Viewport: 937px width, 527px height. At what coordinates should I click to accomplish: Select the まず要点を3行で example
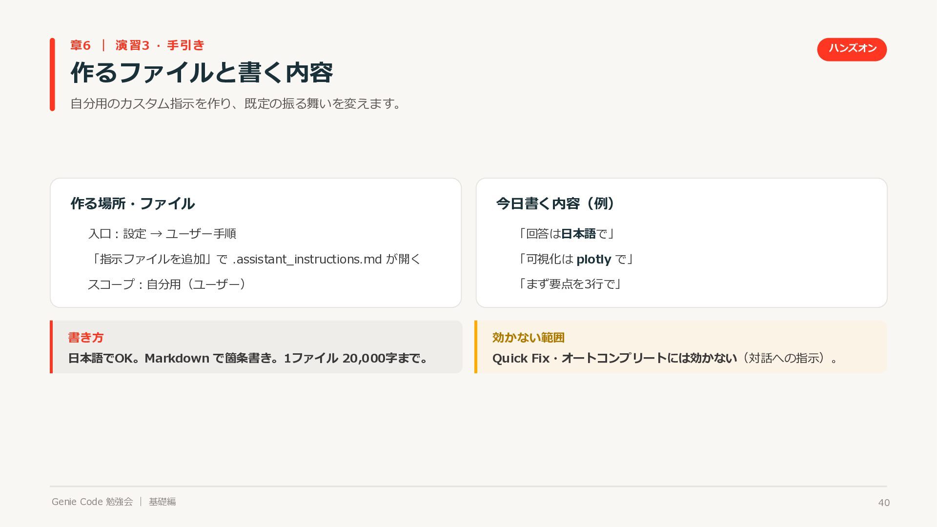[569, 284]
